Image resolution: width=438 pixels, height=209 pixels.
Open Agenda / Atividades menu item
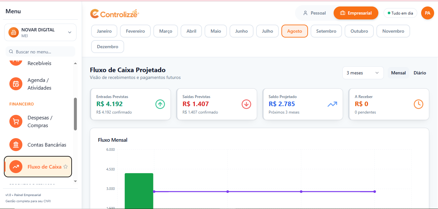38,84
